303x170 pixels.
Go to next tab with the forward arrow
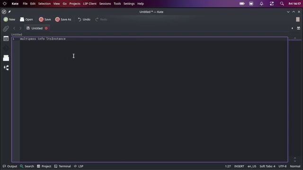coord(20,28)
